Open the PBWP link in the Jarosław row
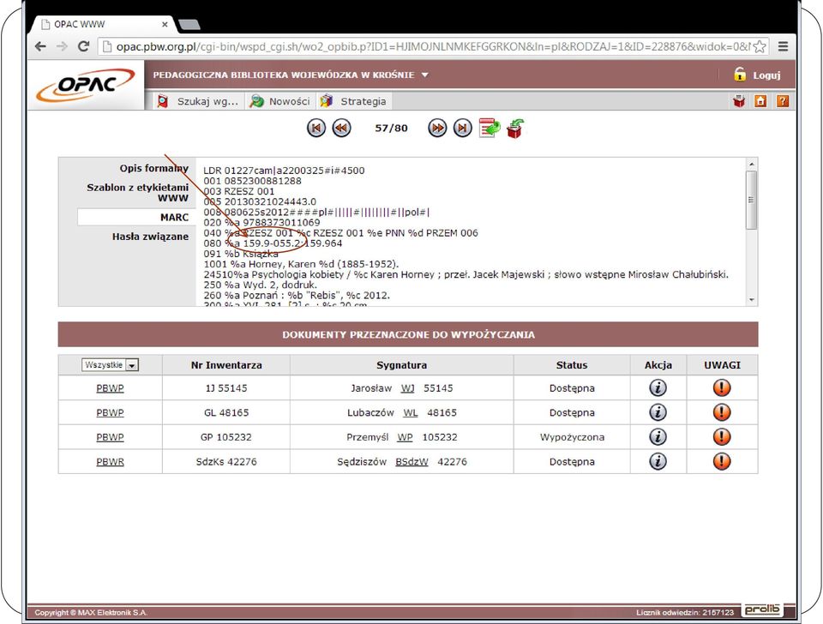Image resolution: width=823 pixels, height=624 pixels. click(x=110, y=388)
